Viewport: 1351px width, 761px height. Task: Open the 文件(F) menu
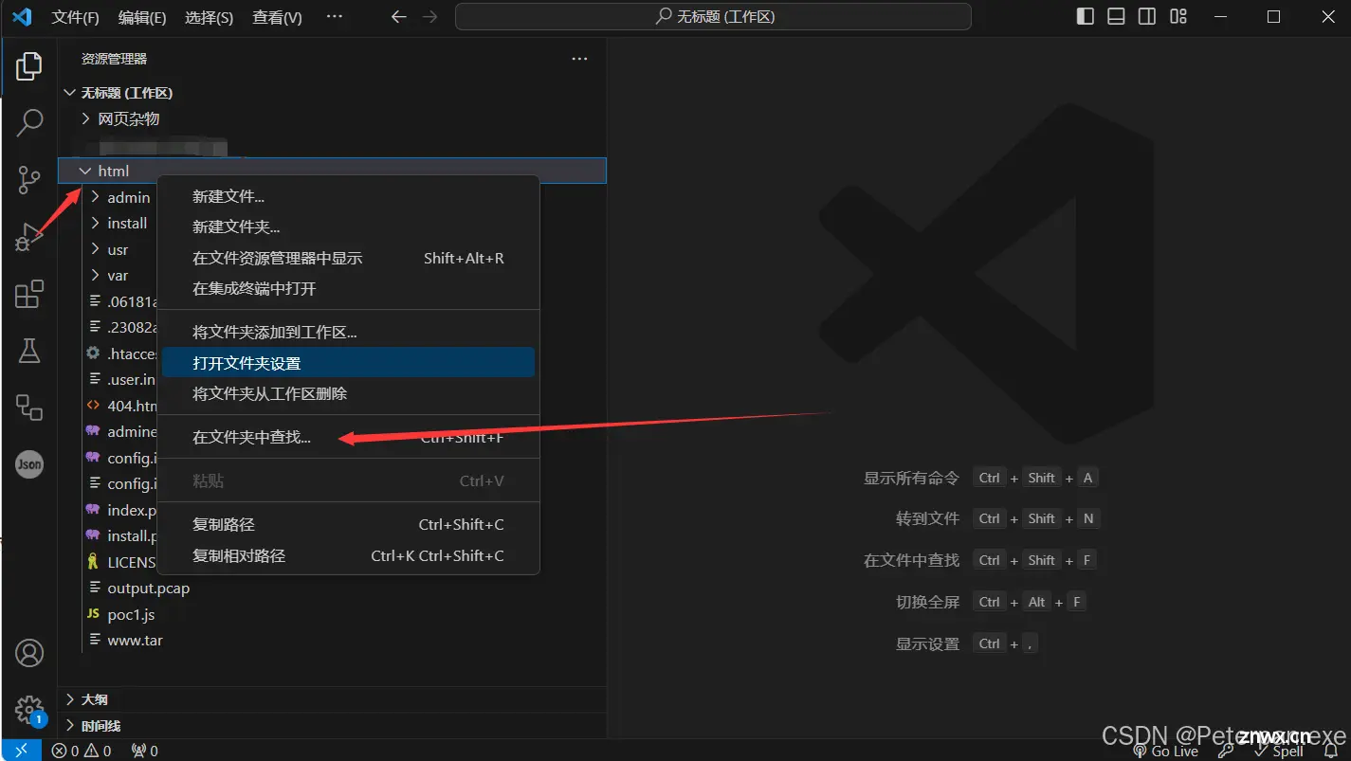[76, 18]
